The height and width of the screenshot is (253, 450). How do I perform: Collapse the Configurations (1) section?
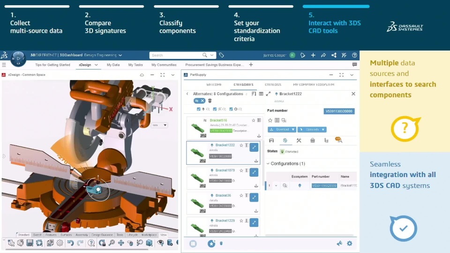tap(268, 164)
